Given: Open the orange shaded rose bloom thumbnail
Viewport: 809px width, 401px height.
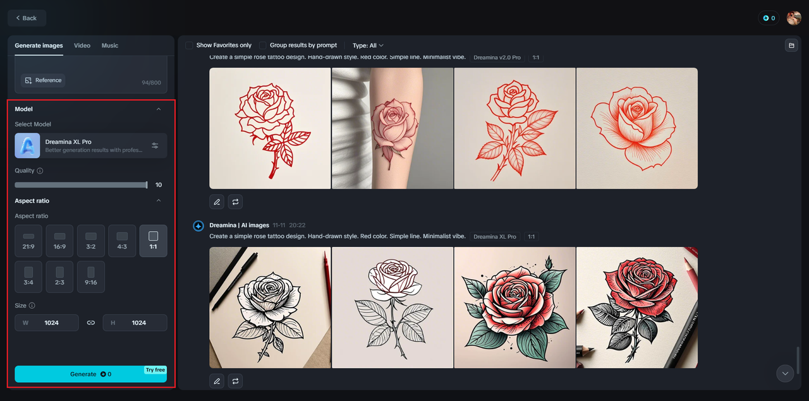Looking at the screenshot, I should pyautogui.click(x=637, y=128).
